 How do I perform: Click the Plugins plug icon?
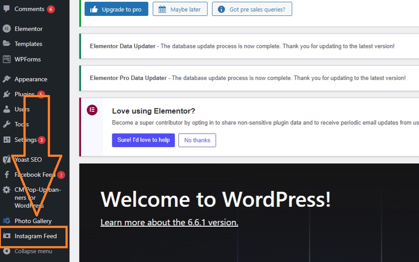pyautogui.click(x=6, y=94)
